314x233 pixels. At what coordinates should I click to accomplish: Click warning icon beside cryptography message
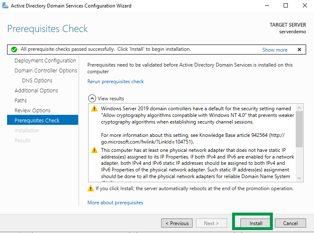pyautogui.click(x=94, y=109)
